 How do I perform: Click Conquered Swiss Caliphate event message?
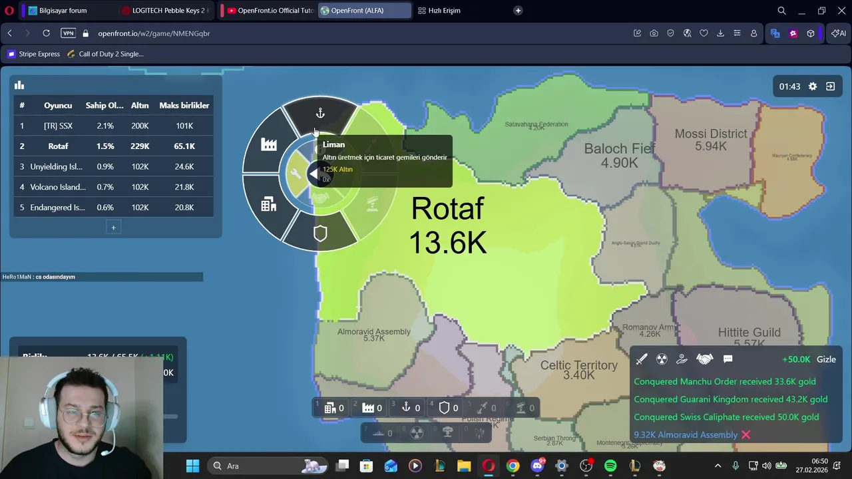tap(726, 417)
